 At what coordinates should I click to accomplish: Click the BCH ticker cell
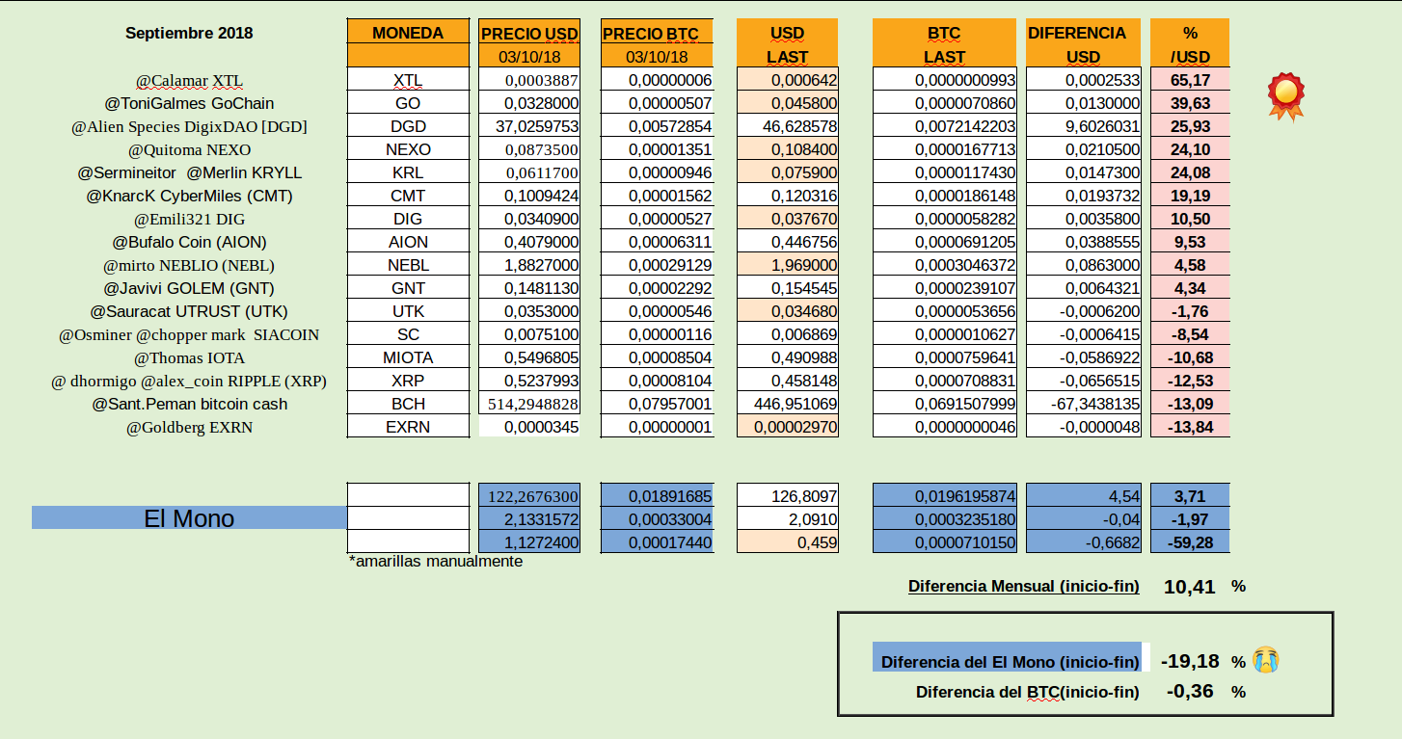pyautogui.click(x=408, y=404)
